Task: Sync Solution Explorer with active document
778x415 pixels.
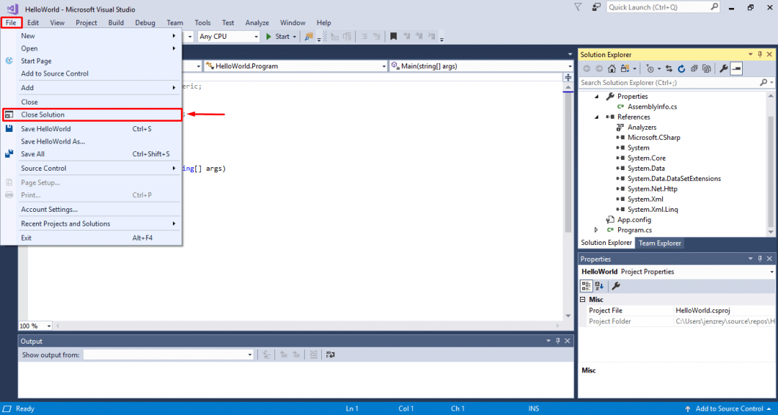Action: (x=668, y=68)
